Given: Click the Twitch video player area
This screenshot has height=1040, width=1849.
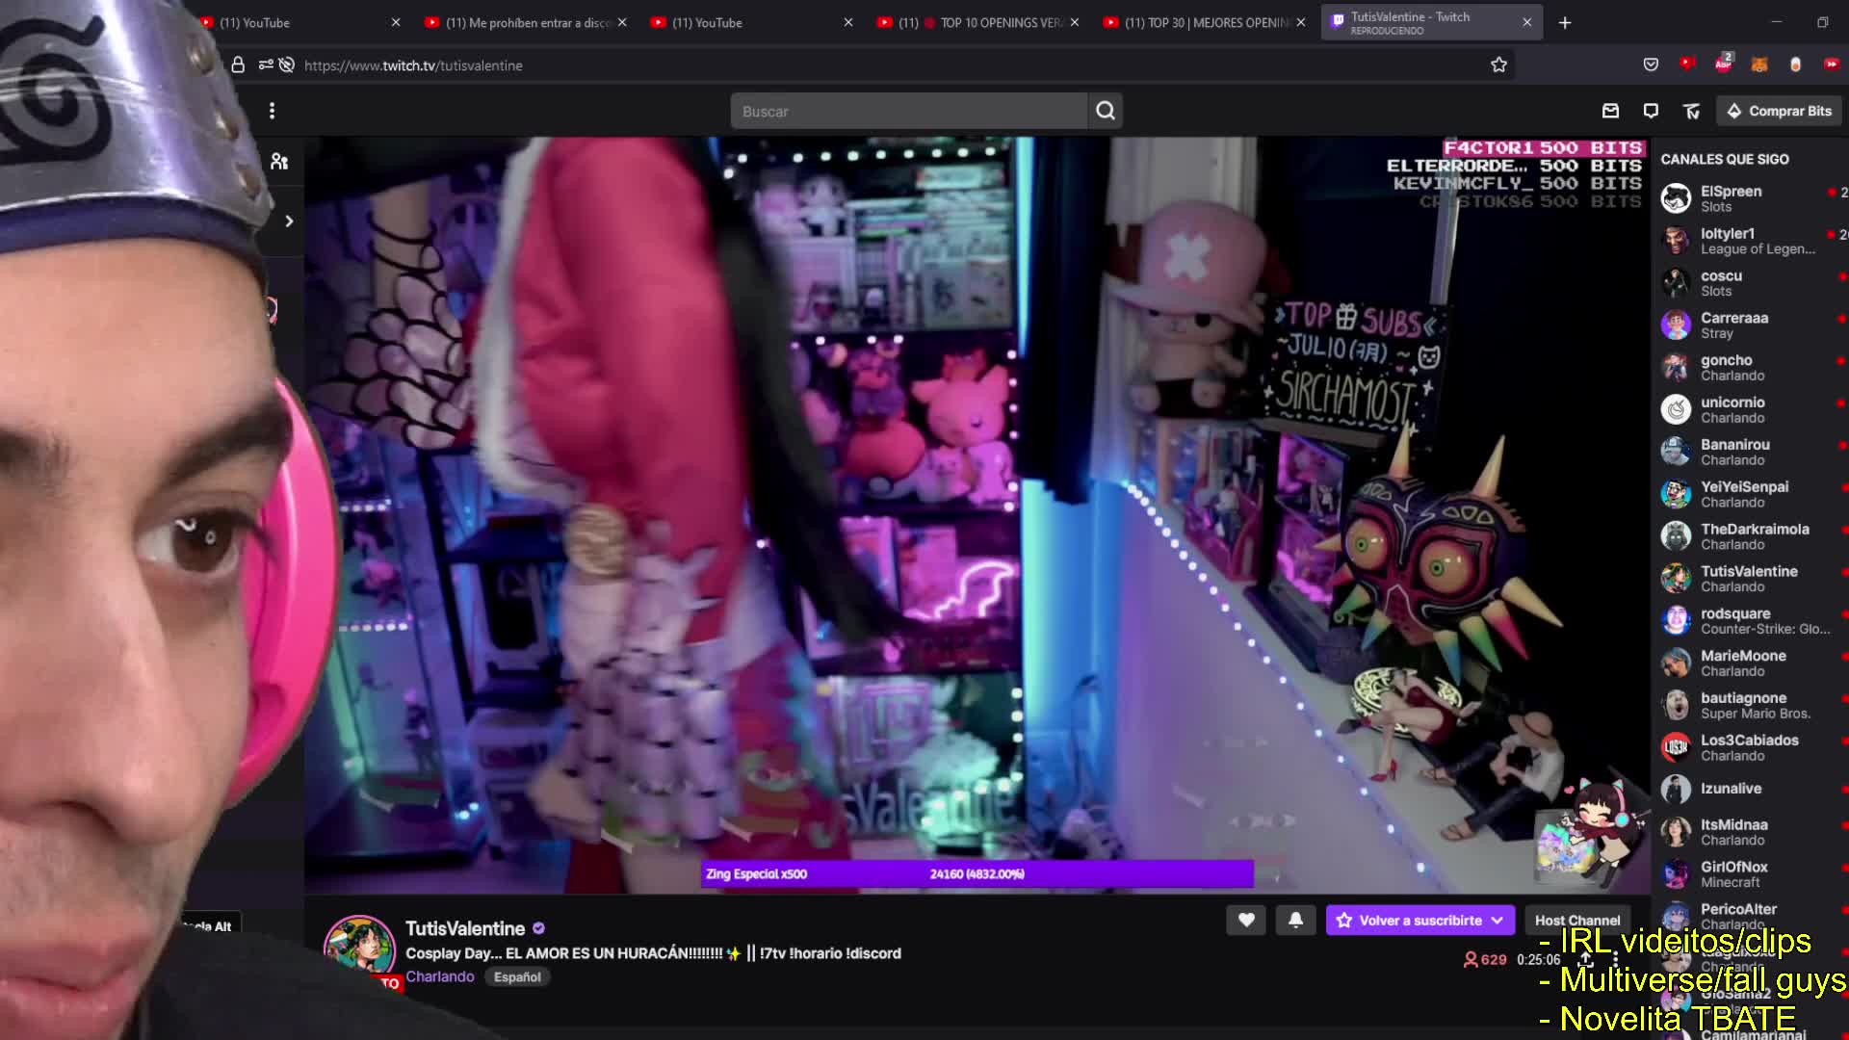Looking at the screenshot, I should [x=977, y=515].
